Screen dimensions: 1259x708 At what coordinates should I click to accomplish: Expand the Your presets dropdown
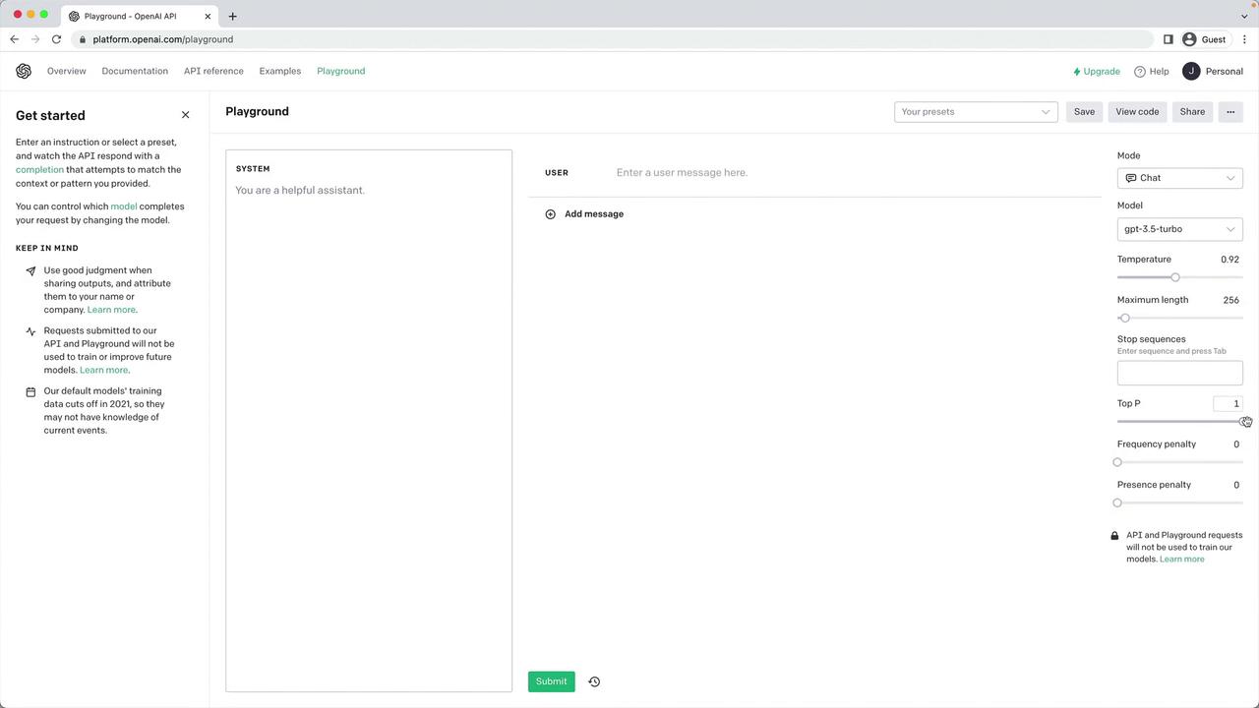(x=976, y=112)
